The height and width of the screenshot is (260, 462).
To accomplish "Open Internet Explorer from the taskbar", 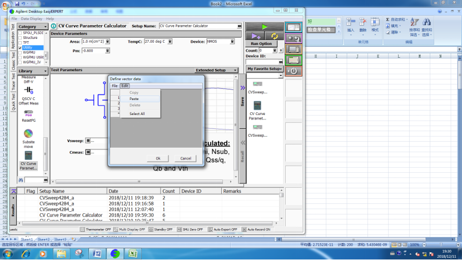I will 26,254.
